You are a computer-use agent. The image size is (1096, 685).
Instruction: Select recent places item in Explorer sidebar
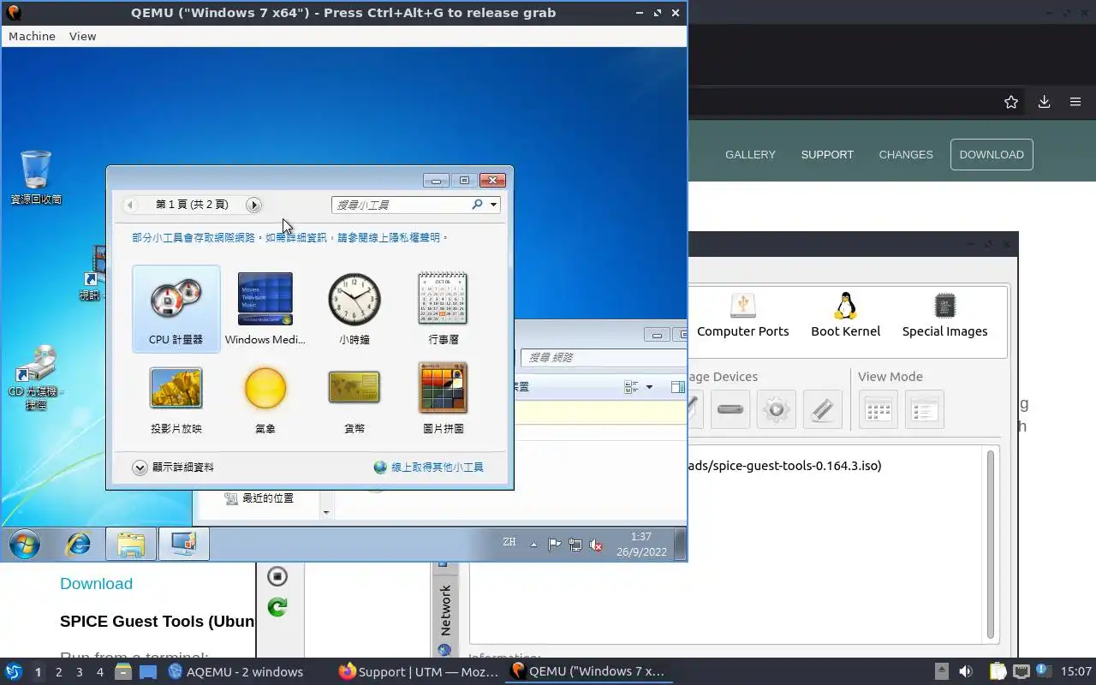[x=259, y=497]
